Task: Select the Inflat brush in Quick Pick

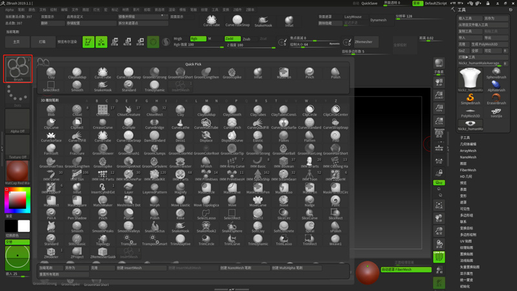Action: pyautogui.click(x=258, y=73)
